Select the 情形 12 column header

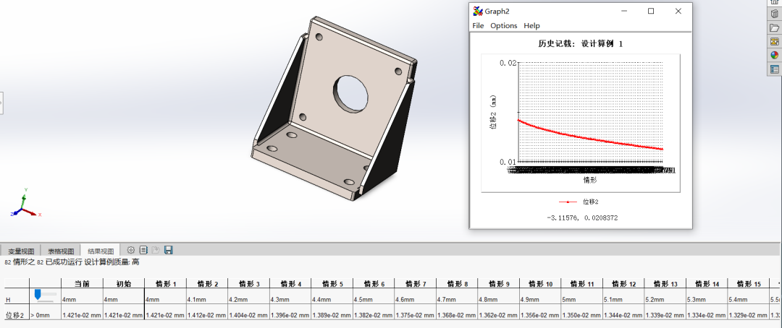(623, 284)
